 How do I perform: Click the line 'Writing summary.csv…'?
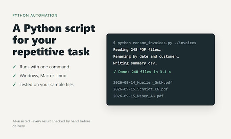[x=135, y=63]
